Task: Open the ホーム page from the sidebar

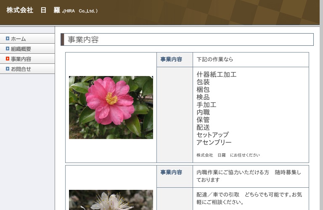Action: pyautogui.click(x=19, y=39)
